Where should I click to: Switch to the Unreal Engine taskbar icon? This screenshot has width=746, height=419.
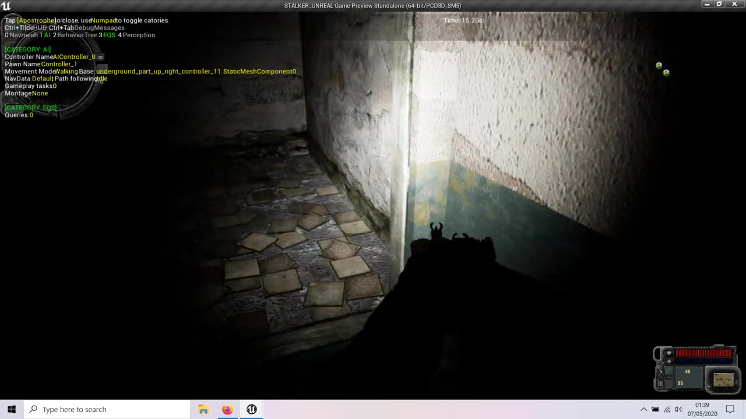[x=251, y=409]
